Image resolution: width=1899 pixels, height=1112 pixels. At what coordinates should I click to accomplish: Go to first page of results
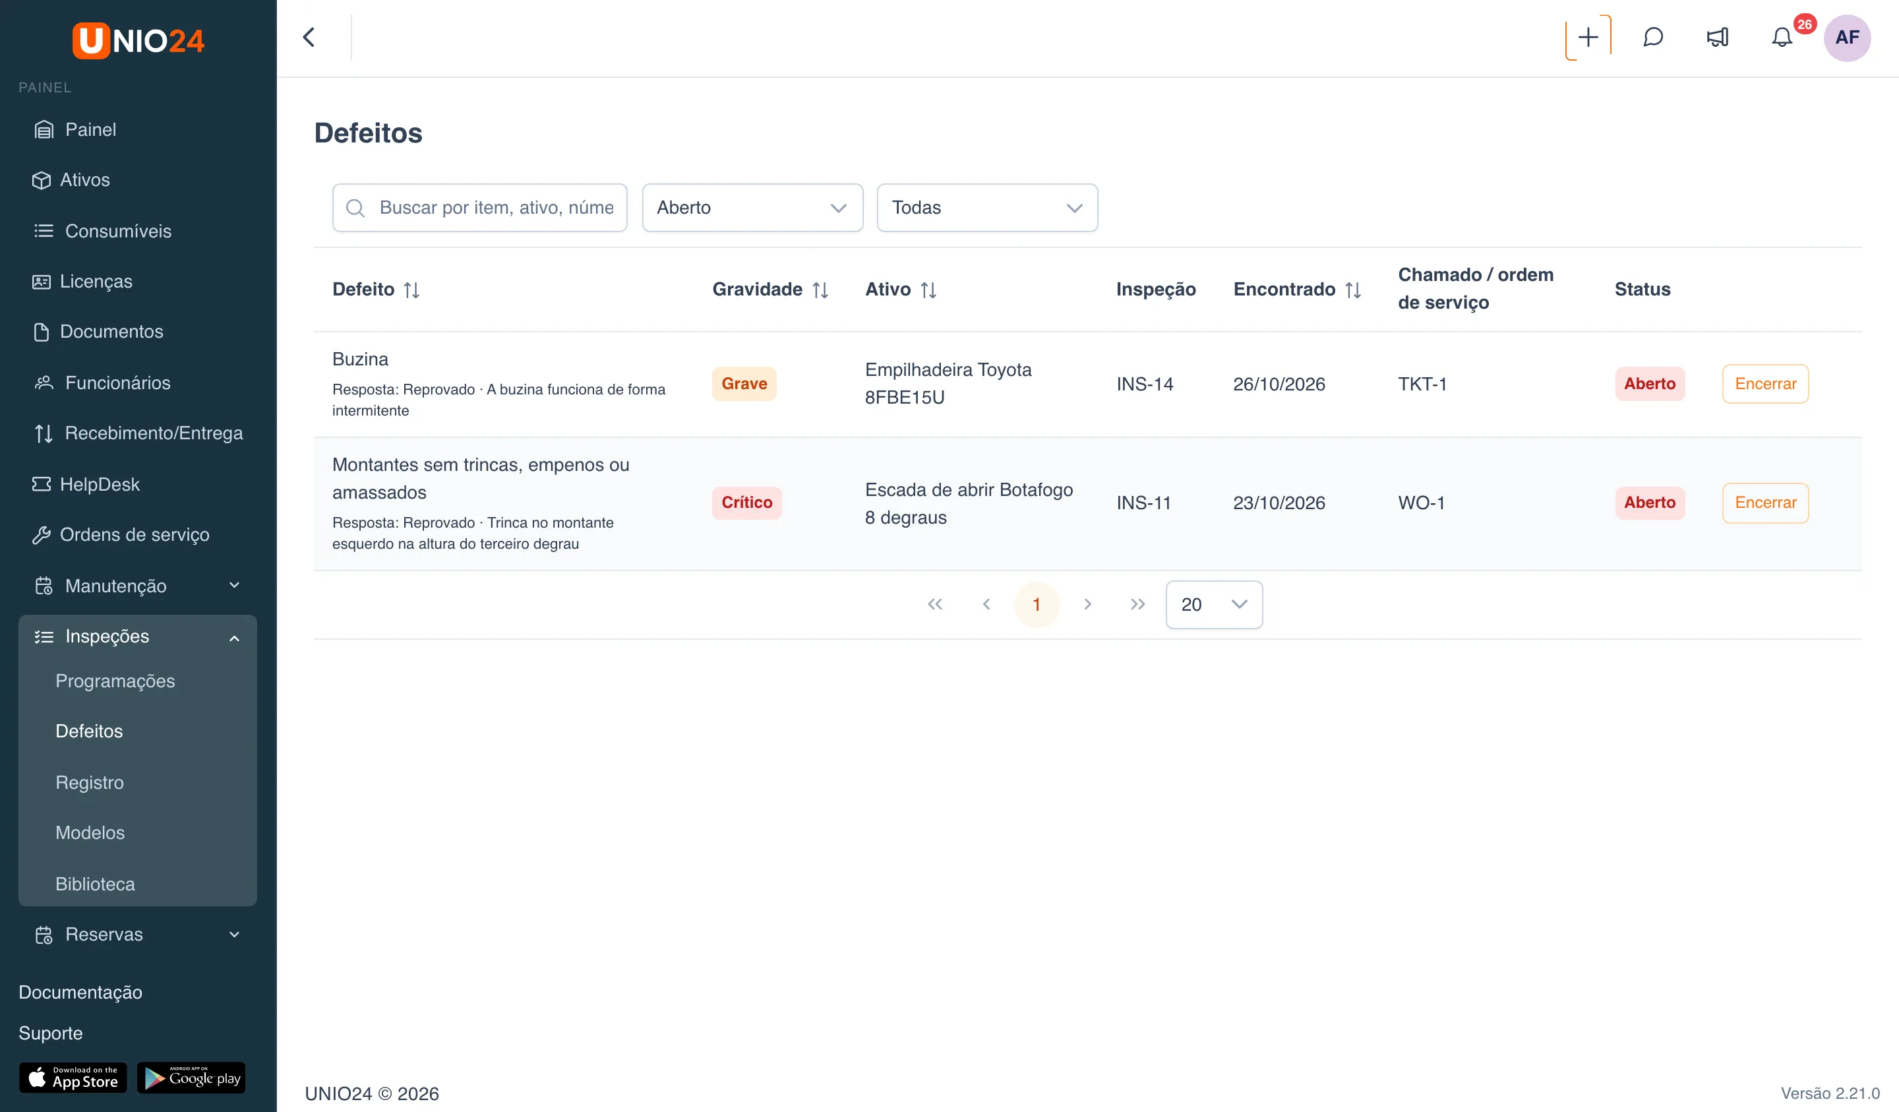pos(935,604)
